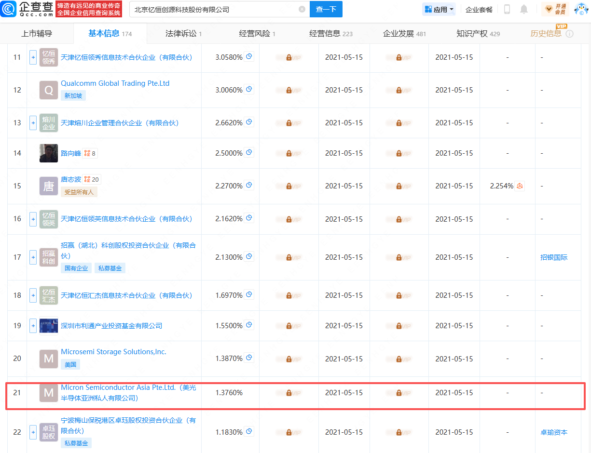Switch to 企业发展 tab
This screenshot has height=453, width=591.
[x=404, y=33]
